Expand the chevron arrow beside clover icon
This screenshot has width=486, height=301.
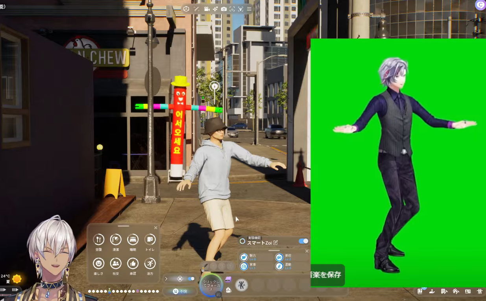pos(166,279)
